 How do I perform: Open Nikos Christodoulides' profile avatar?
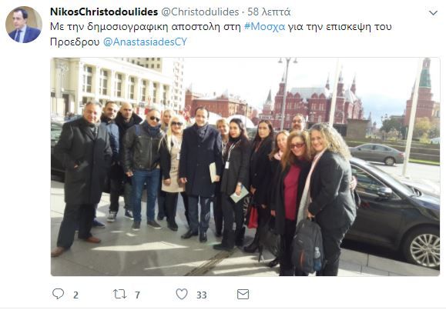tap(24, 25)
